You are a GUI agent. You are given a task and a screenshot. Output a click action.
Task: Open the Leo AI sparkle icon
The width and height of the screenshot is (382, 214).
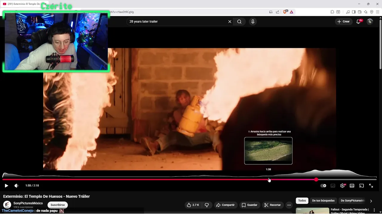coord(366,12)
